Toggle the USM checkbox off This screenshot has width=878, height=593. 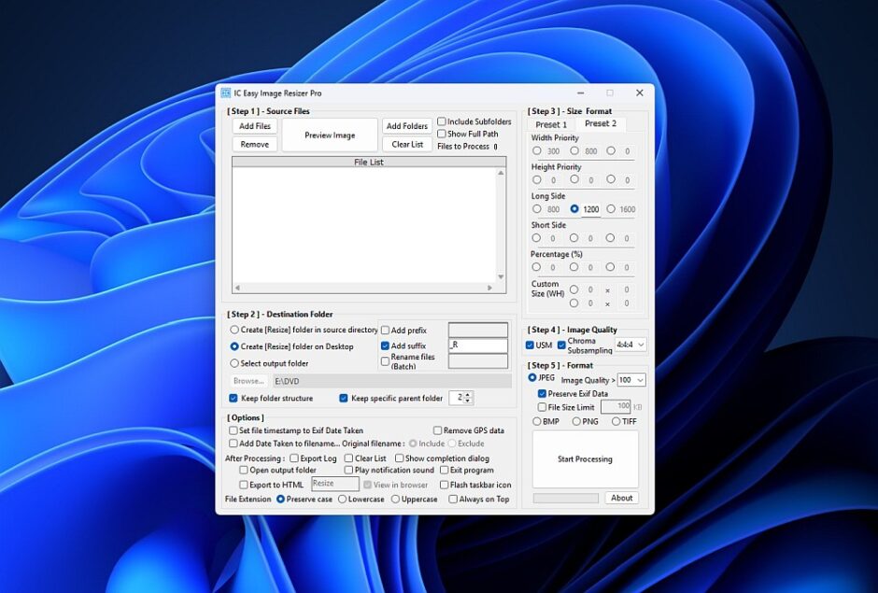pos(531,346)
